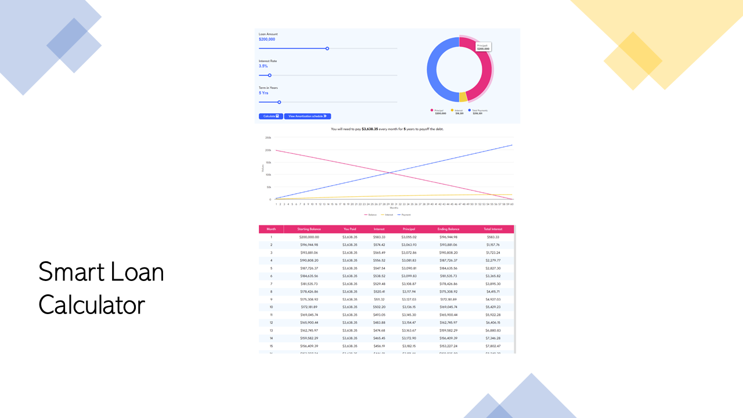Click the Ending Balance column header
The image size is (743, 418).
448,229
